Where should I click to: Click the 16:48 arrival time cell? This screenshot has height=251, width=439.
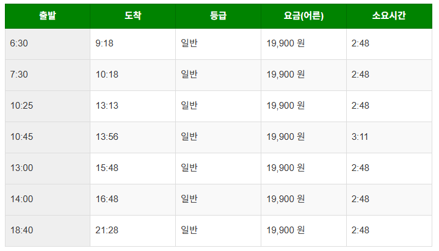click(133, 200)
